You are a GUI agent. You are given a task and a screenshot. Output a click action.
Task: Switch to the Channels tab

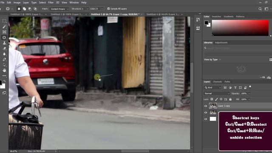(x=217, y=82)
